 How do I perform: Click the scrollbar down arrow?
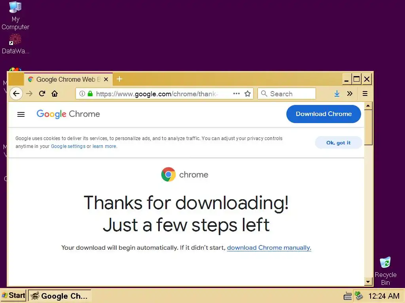click(368, 282)
